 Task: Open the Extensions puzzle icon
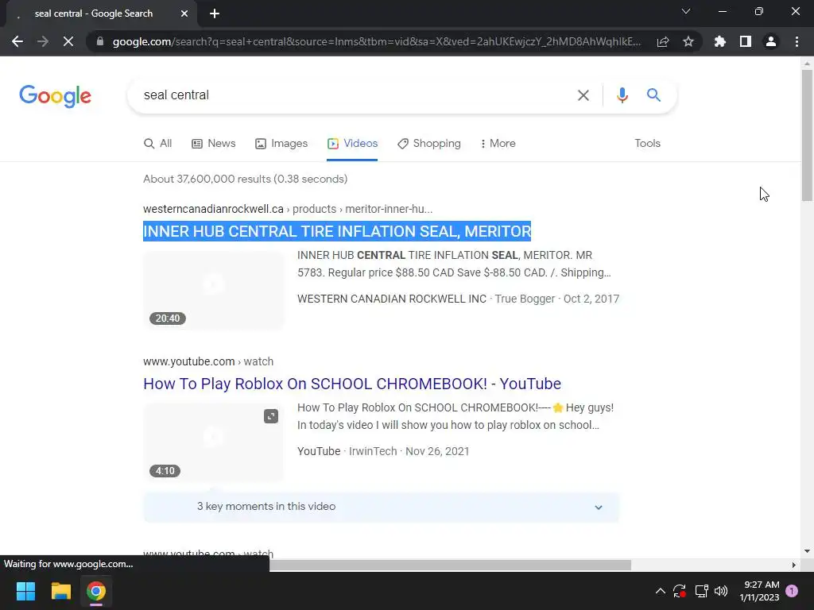[x=719, y=41]
